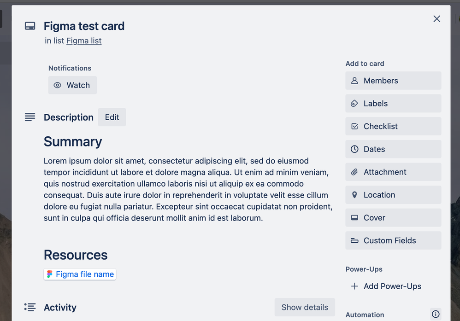The image size is (460, 321).
Task: Click the Activity list icon
Action: pyautogui.click(x=30, y=307)
